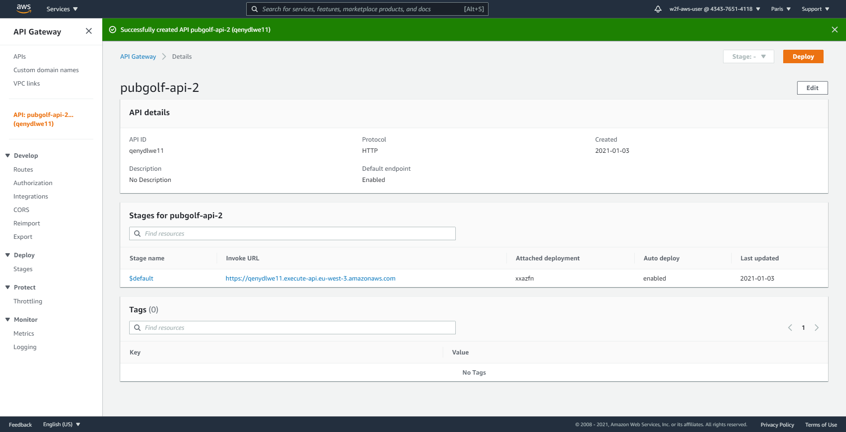This screenshot has width=846, height=432.
Task: Go to Authorization settings
Action: 33,183
